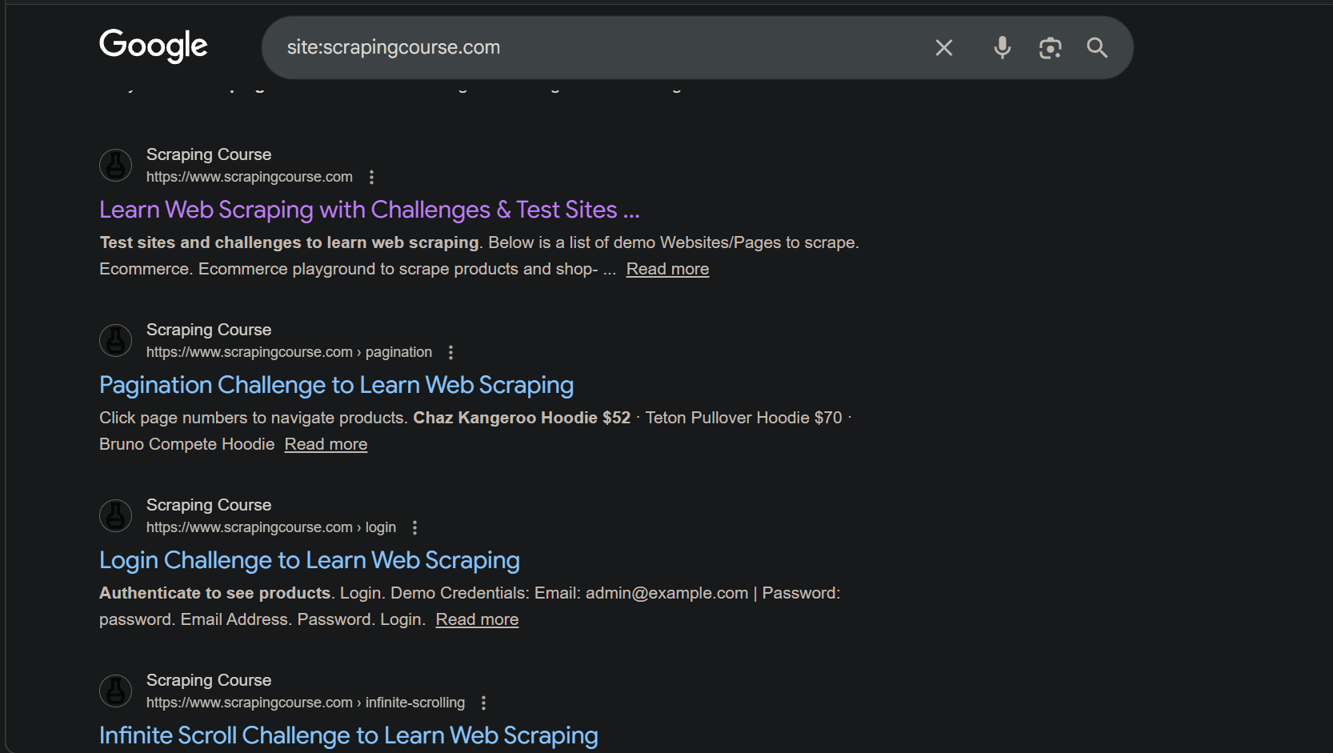Open search by image camera icon

(x=1050, y=48)
